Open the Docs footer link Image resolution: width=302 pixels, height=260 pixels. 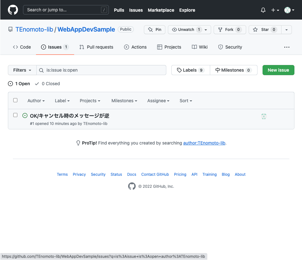point(132,174)
